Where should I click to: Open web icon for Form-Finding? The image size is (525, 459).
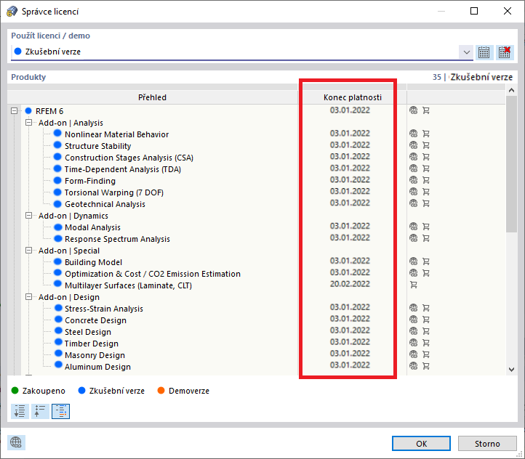coord(414,180)
